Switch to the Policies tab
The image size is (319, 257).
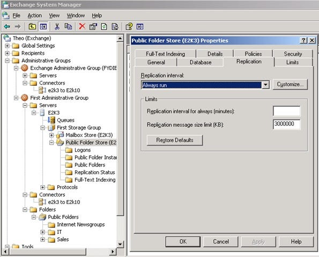(x=253, y=54)
